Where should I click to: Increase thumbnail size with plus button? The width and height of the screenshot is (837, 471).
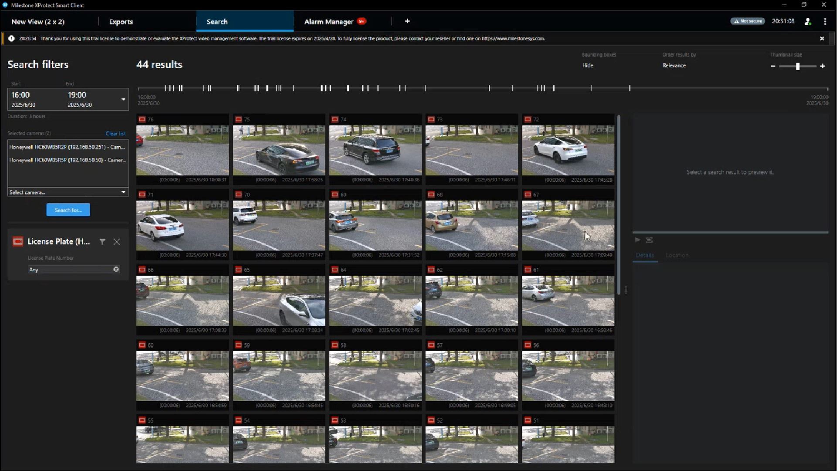(822, 66)
